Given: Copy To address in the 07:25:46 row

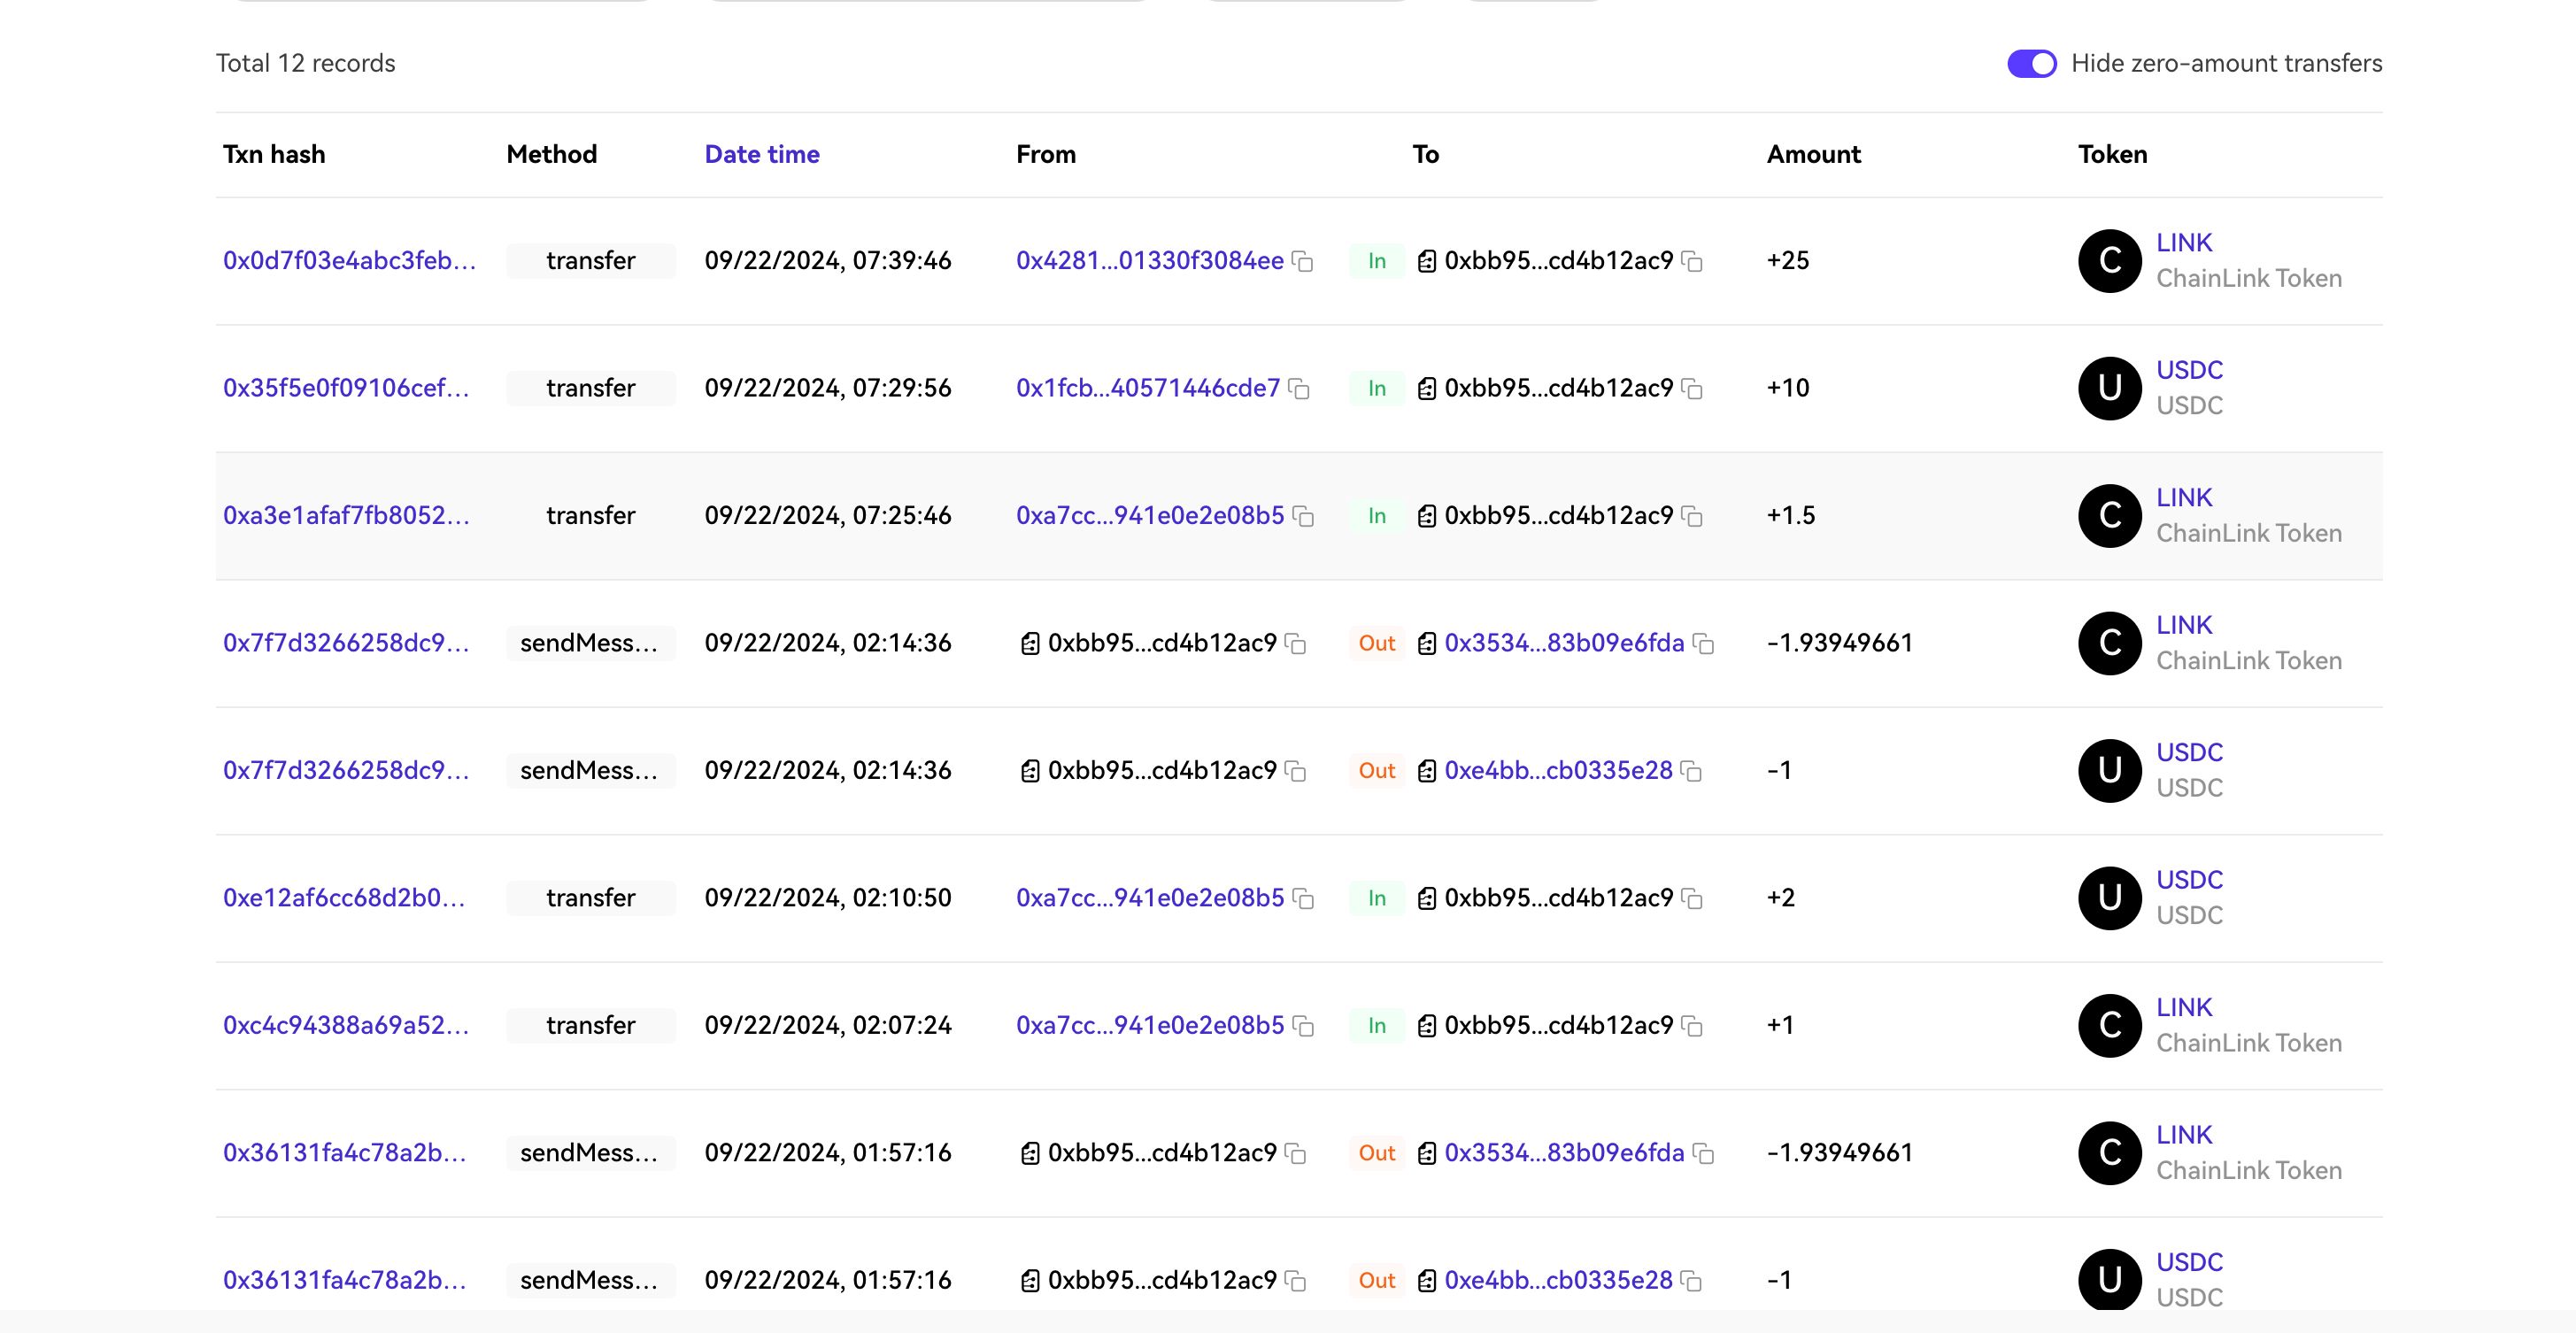Looking at the screenshot, I should coord(1692,516).
